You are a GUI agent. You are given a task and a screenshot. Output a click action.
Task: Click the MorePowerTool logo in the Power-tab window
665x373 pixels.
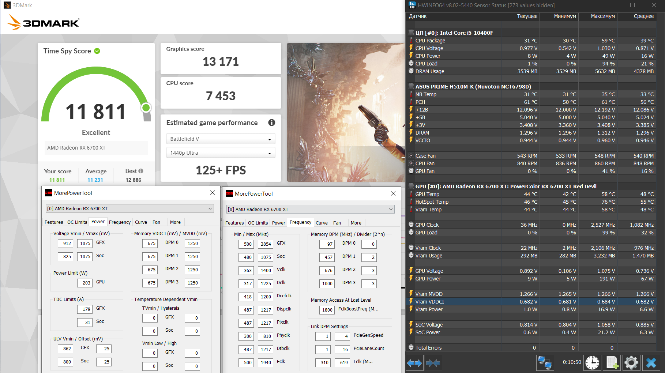tap(49, 193)
